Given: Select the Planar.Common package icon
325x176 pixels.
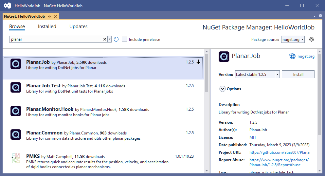Looking at the screenshot, I should [16, 134].
